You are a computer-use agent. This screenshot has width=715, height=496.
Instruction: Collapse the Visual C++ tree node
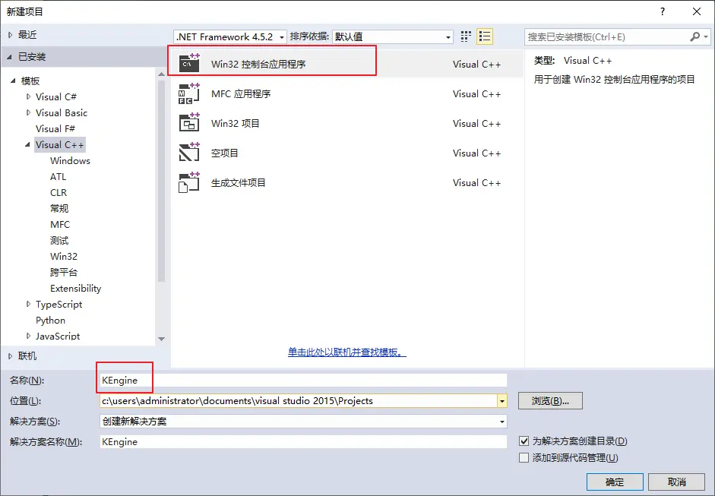point(28,144)
